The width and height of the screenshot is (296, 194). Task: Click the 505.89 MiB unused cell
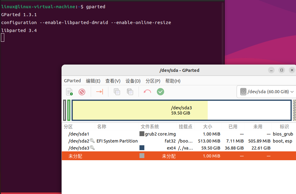click(x=259, y=141)
